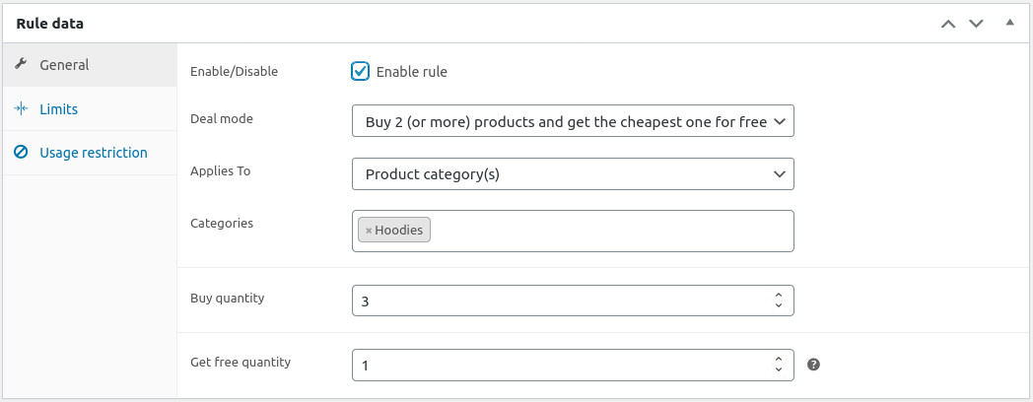Image resolution: width=1033 pixels, height=402 pixels.
Task: Go to Usage restriction tab
Action: pyautogui.click(x=93, y=153)
